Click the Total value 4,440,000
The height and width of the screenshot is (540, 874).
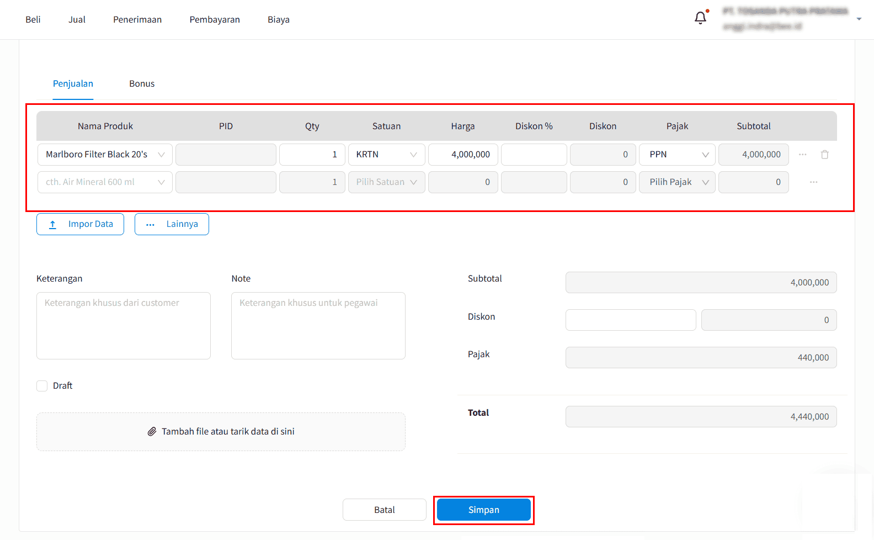tap(701, 417)
